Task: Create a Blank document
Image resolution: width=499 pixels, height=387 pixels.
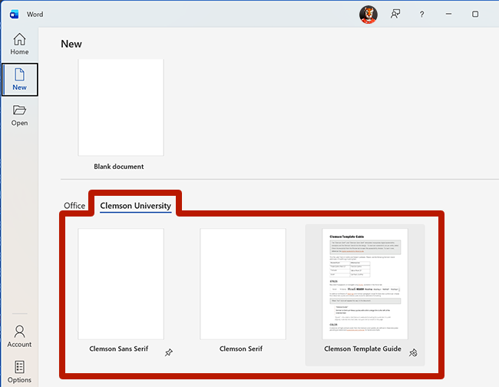Action: tap(121, 107)
